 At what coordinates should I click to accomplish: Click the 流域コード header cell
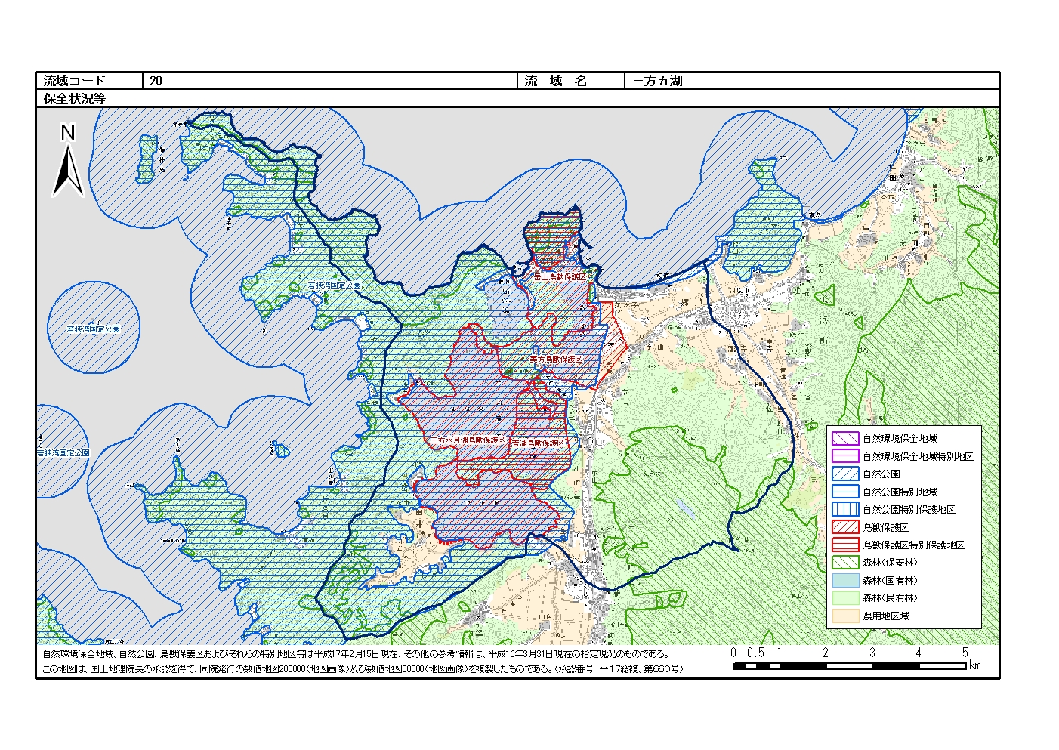tap(89, 81)
